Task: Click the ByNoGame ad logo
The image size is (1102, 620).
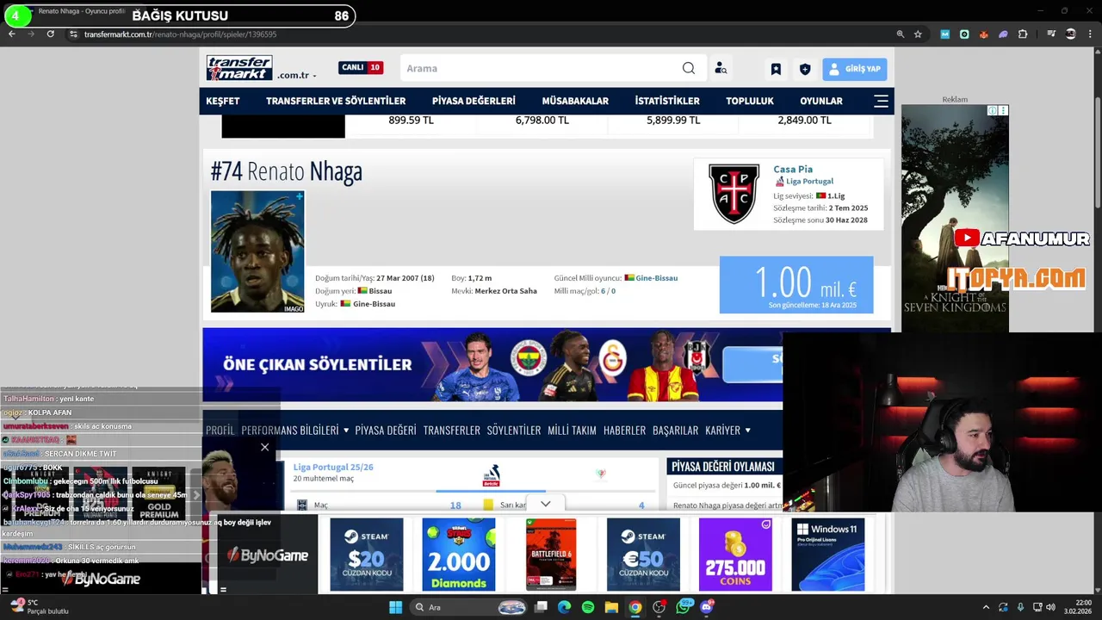Action: [x=268, y=555]
